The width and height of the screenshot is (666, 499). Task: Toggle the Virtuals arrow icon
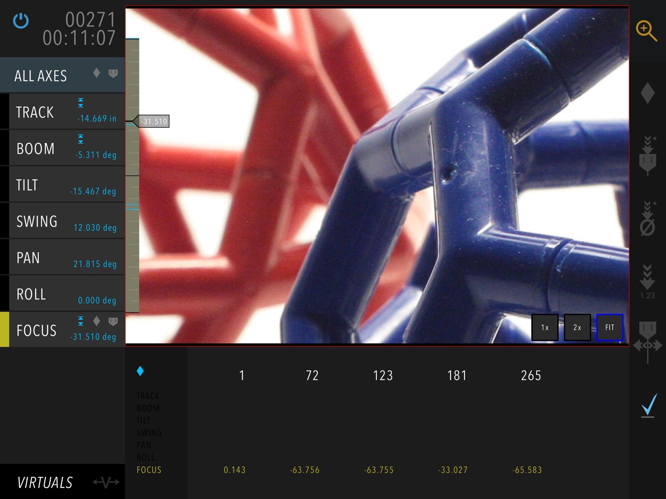click(x=106, y=482)
